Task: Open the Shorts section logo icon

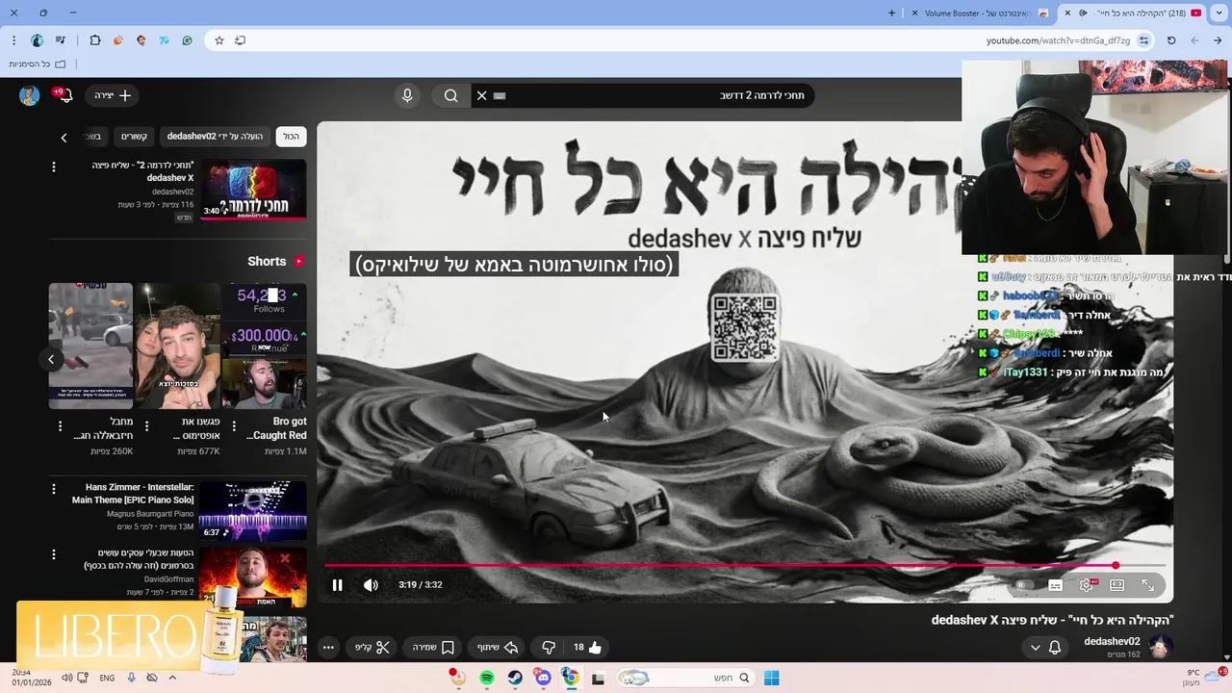Action: pyautogui.click(x=298, y=261)
